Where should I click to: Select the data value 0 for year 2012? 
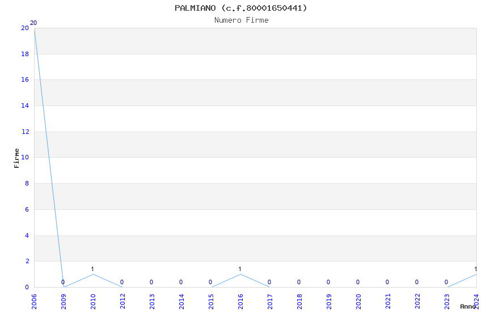click(122, 282)
